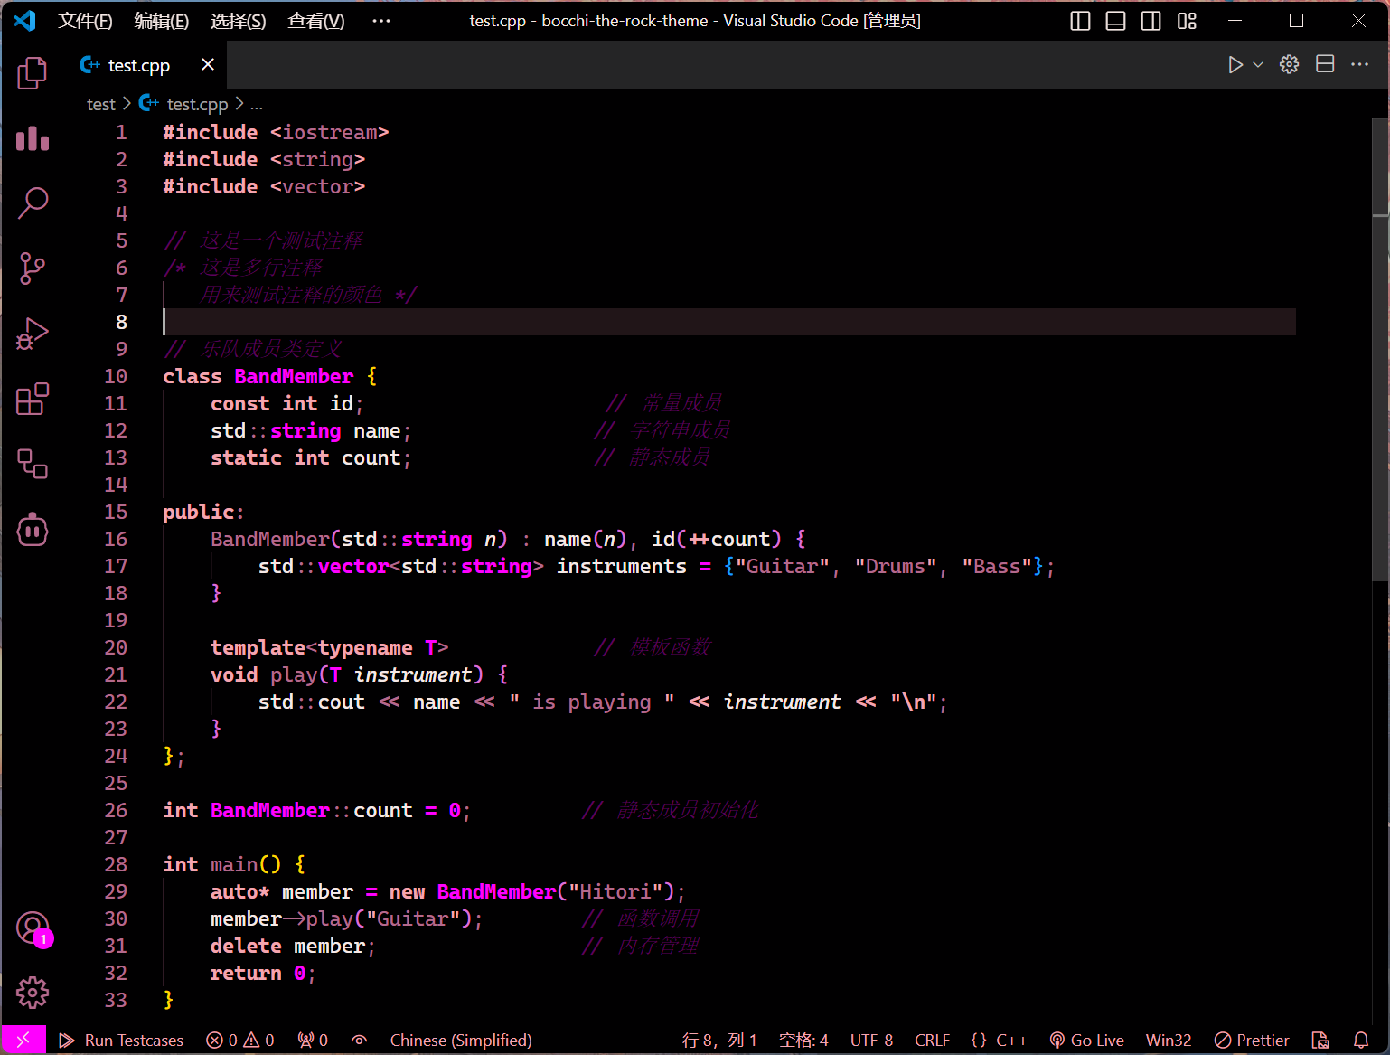The height and width of the screenshot is (1055, 1390).
Task: Open the 文件(F) menu
Action: 85,21
